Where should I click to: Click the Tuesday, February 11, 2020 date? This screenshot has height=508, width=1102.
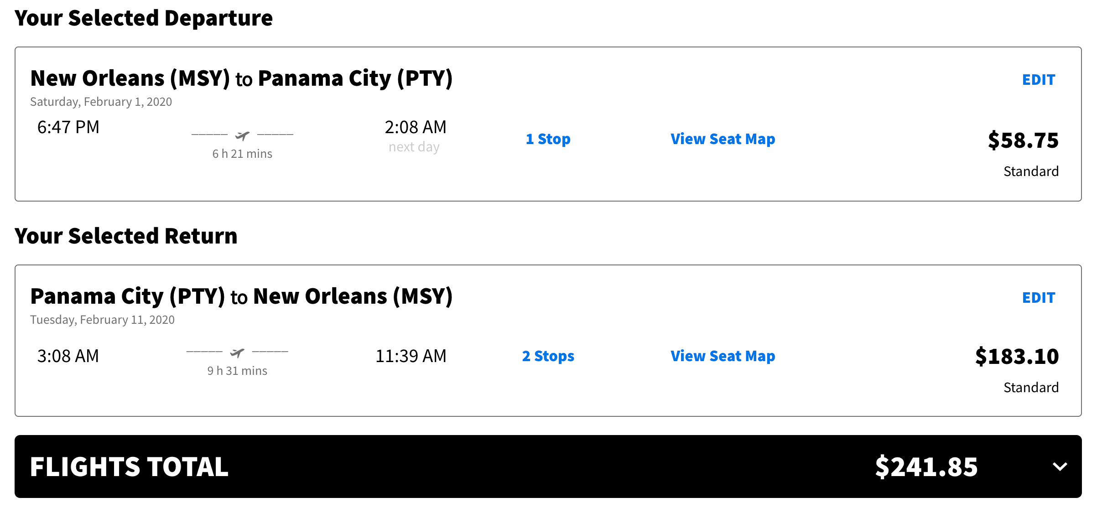coord(102,320)
